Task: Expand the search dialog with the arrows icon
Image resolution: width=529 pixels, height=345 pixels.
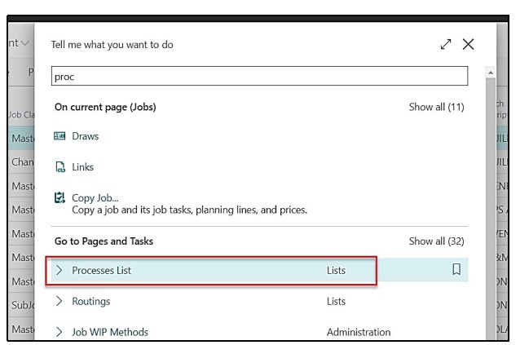Action: click(x=445, y=45)
